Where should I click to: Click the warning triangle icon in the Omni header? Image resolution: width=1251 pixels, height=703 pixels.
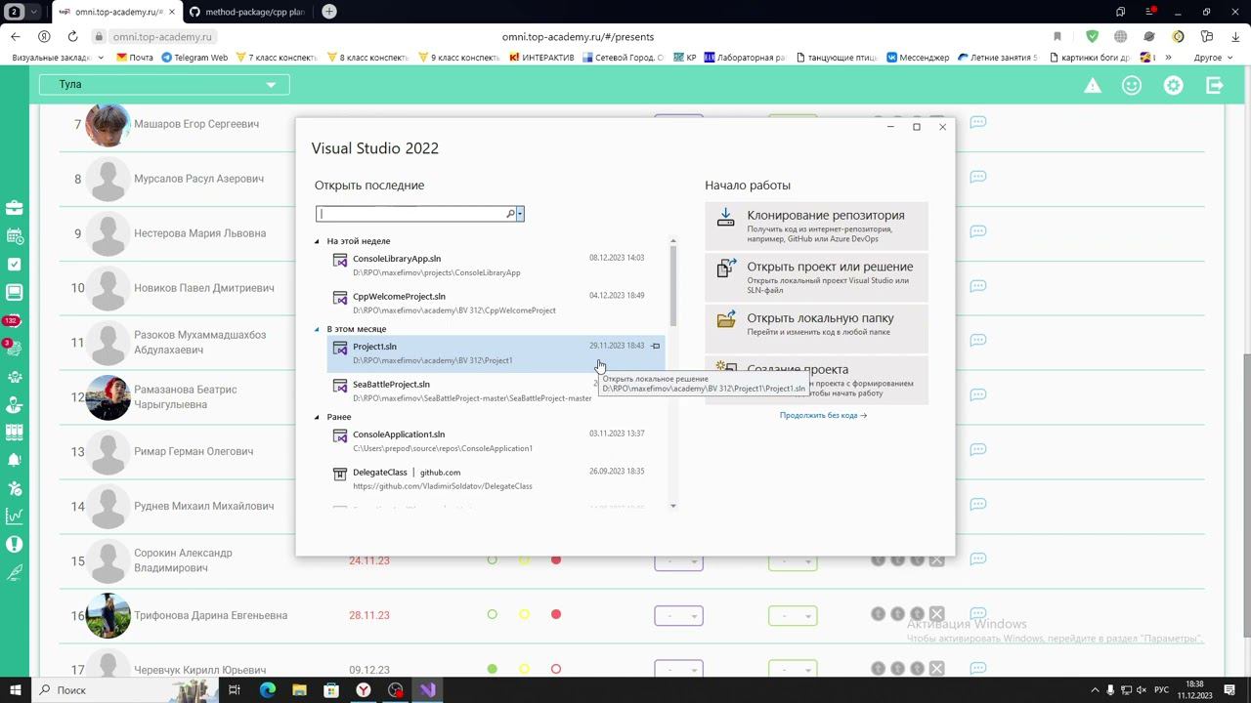(1092, 86)
